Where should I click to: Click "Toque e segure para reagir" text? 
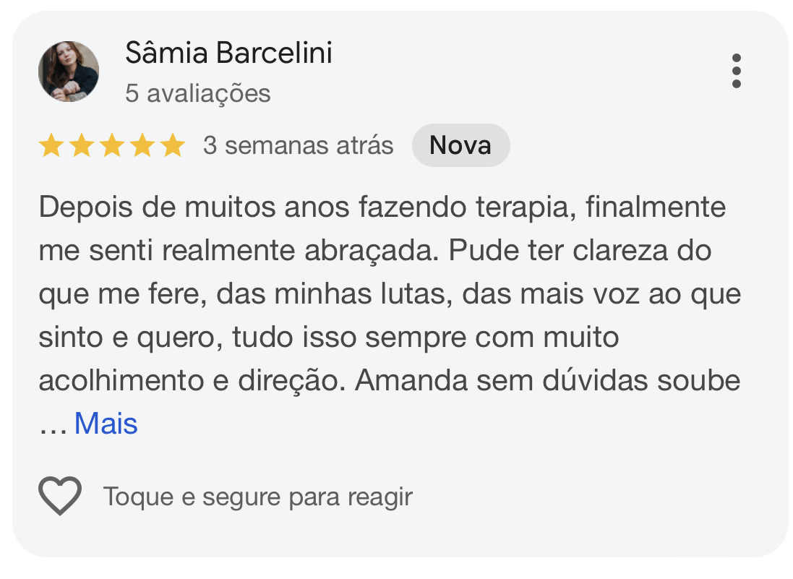tap(257, 497)
